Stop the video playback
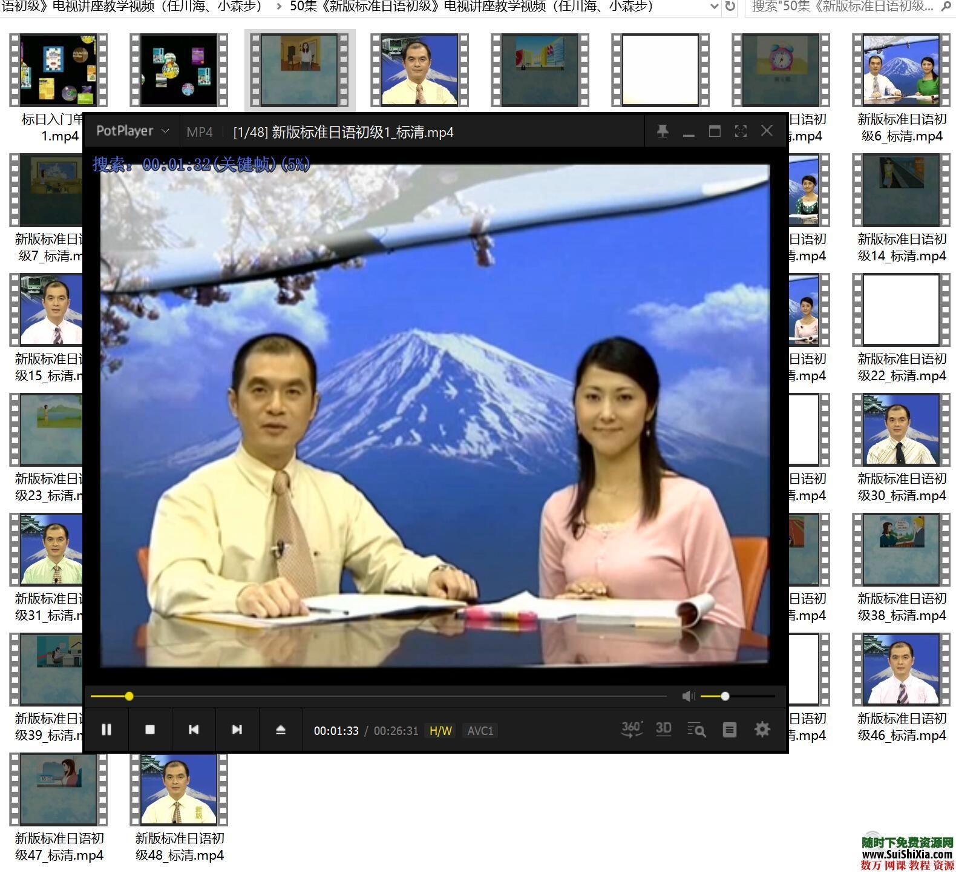This screenshot has width=956, height=873. [x=150, y=730]
